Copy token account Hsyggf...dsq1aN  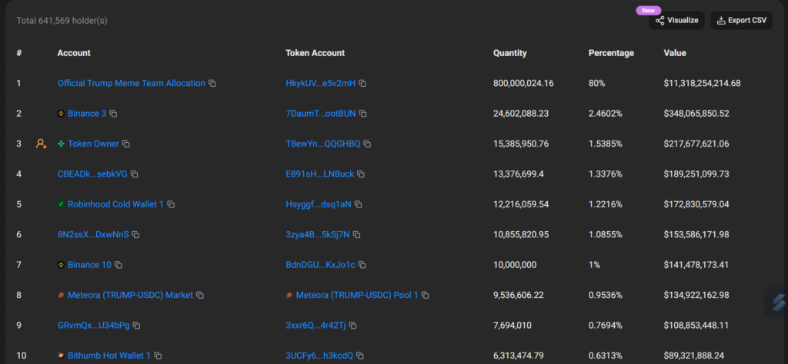pos(359,204)
